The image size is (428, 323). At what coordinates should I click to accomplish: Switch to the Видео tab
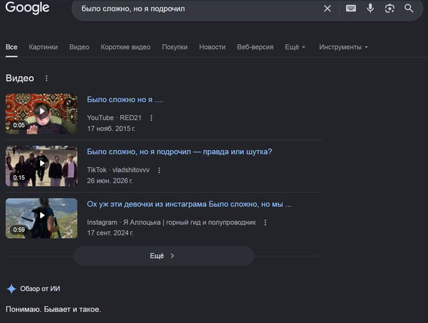79,47
